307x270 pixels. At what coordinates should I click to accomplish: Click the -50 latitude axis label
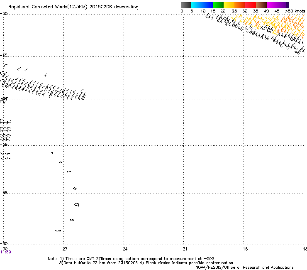click(4, 14)
